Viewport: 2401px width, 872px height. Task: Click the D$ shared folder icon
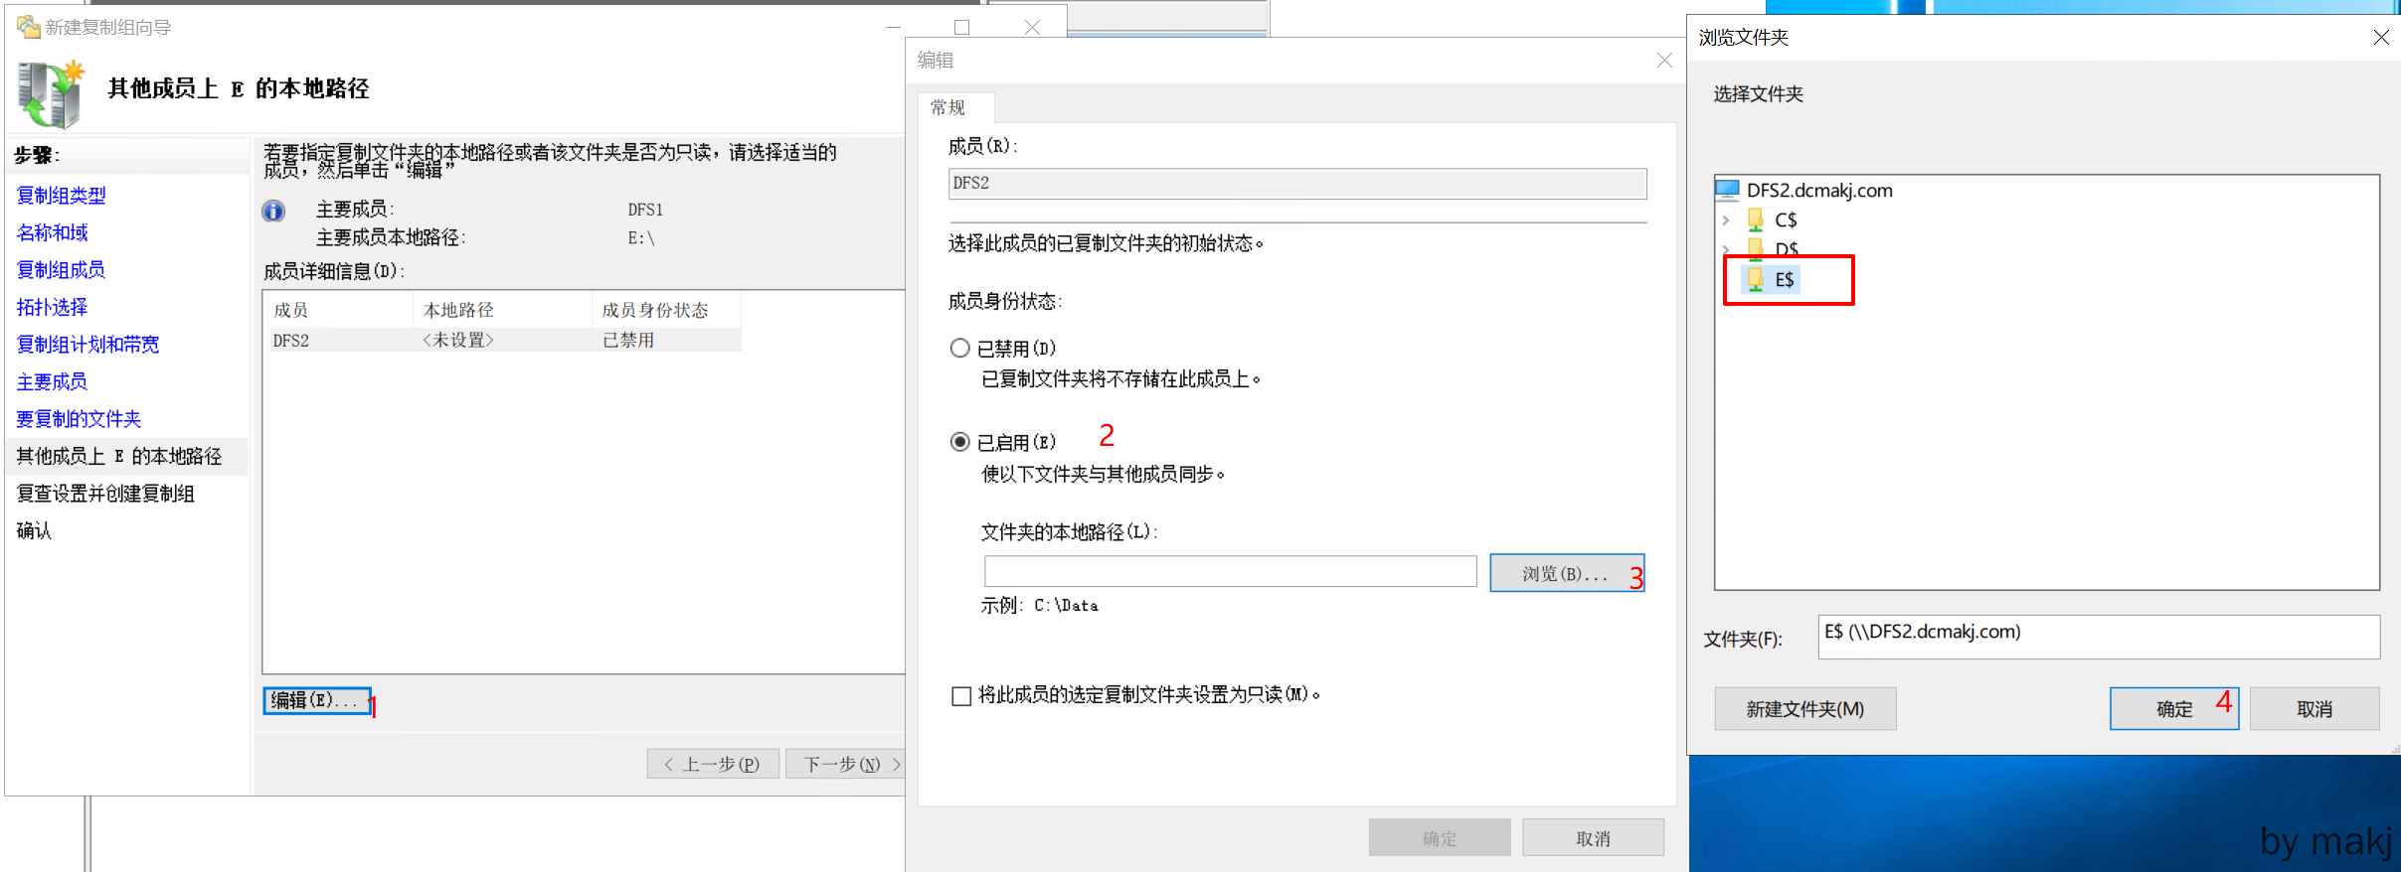pyautogui.click(x=1756, y=247)
